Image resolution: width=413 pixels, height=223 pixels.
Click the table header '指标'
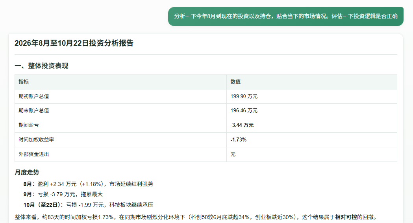[x=24, y=82]
